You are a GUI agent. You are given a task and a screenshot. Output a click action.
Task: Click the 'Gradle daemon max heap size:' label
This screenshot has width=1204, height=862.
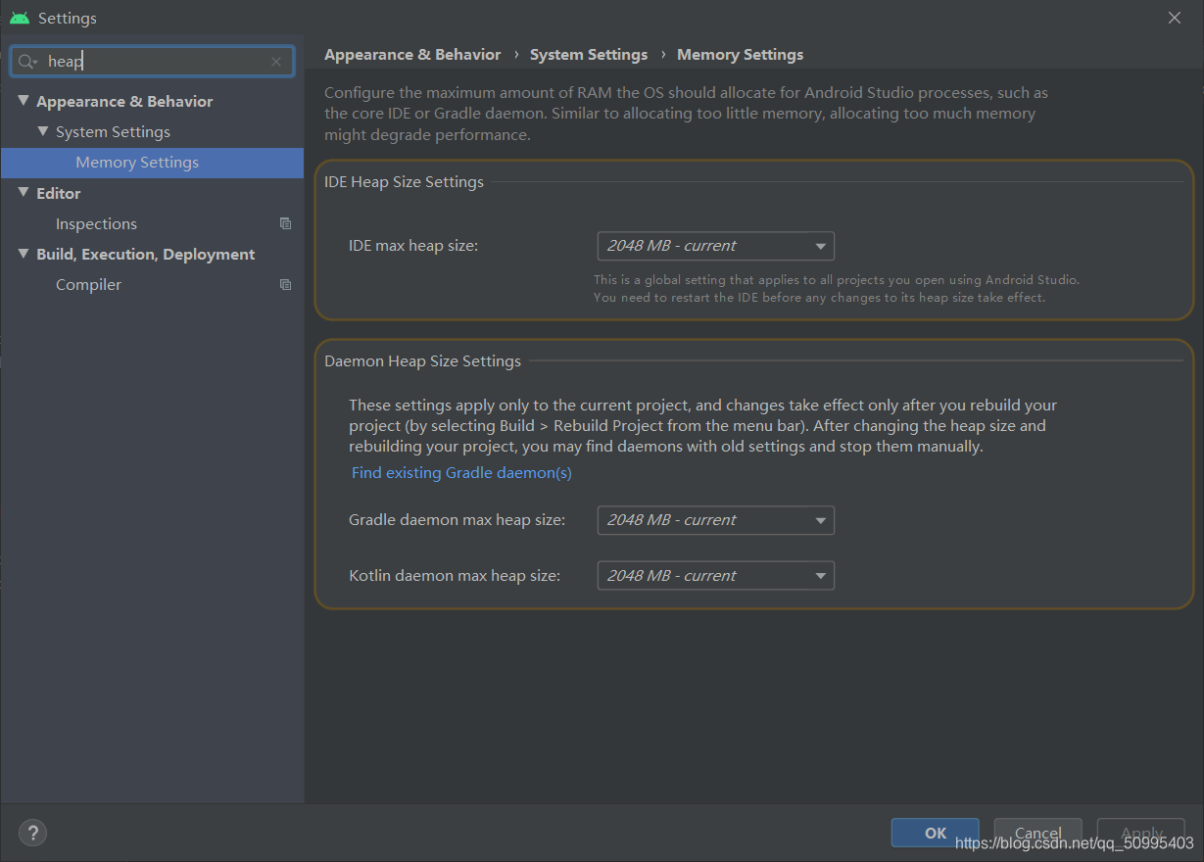click(x=457, y=520)
